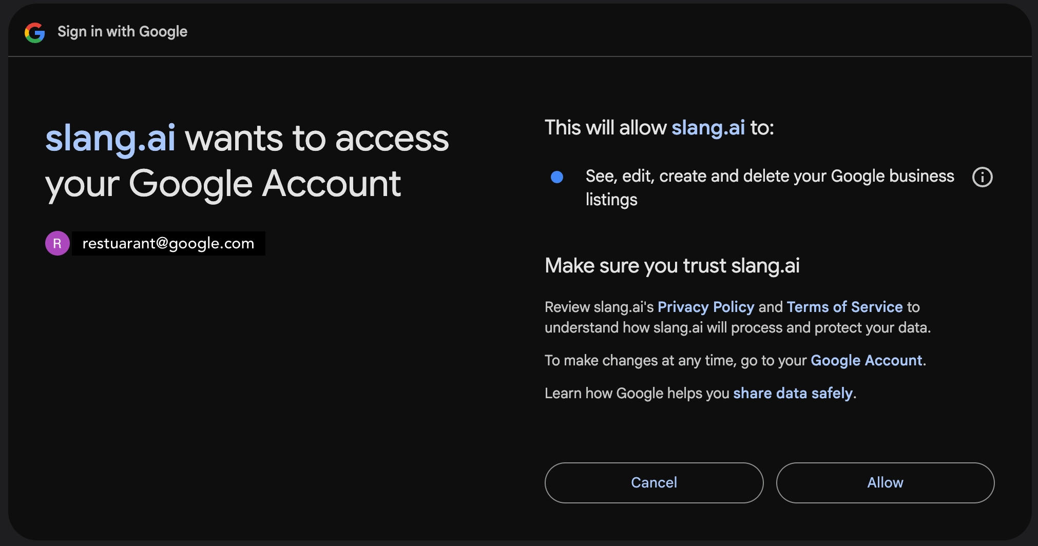
Task: Open the share data safely link
Action: (793, 393)
